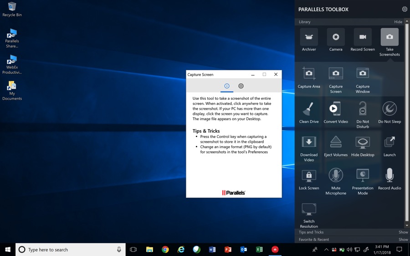Activate Do Not Sleep

(x=389, y=113)
